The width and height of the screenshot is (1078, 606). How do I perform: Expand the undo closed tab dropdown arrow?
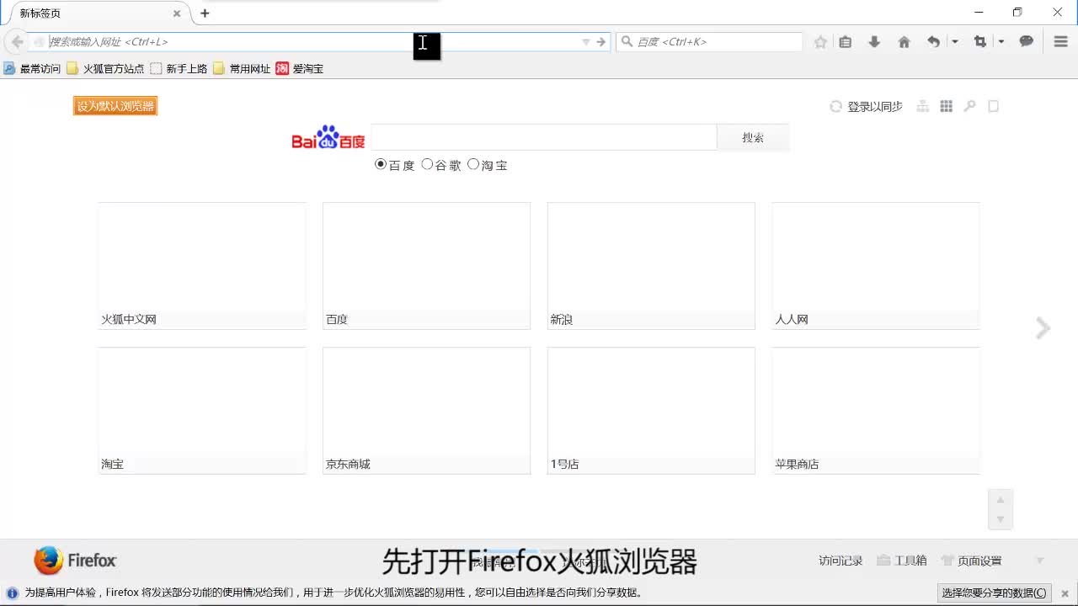(954, 42)
